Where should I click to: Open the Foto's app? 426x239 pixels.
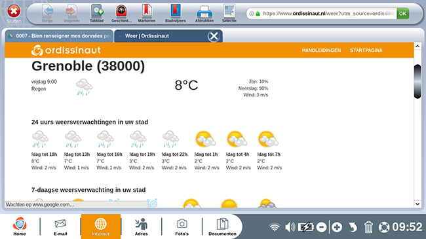[182, 227]
